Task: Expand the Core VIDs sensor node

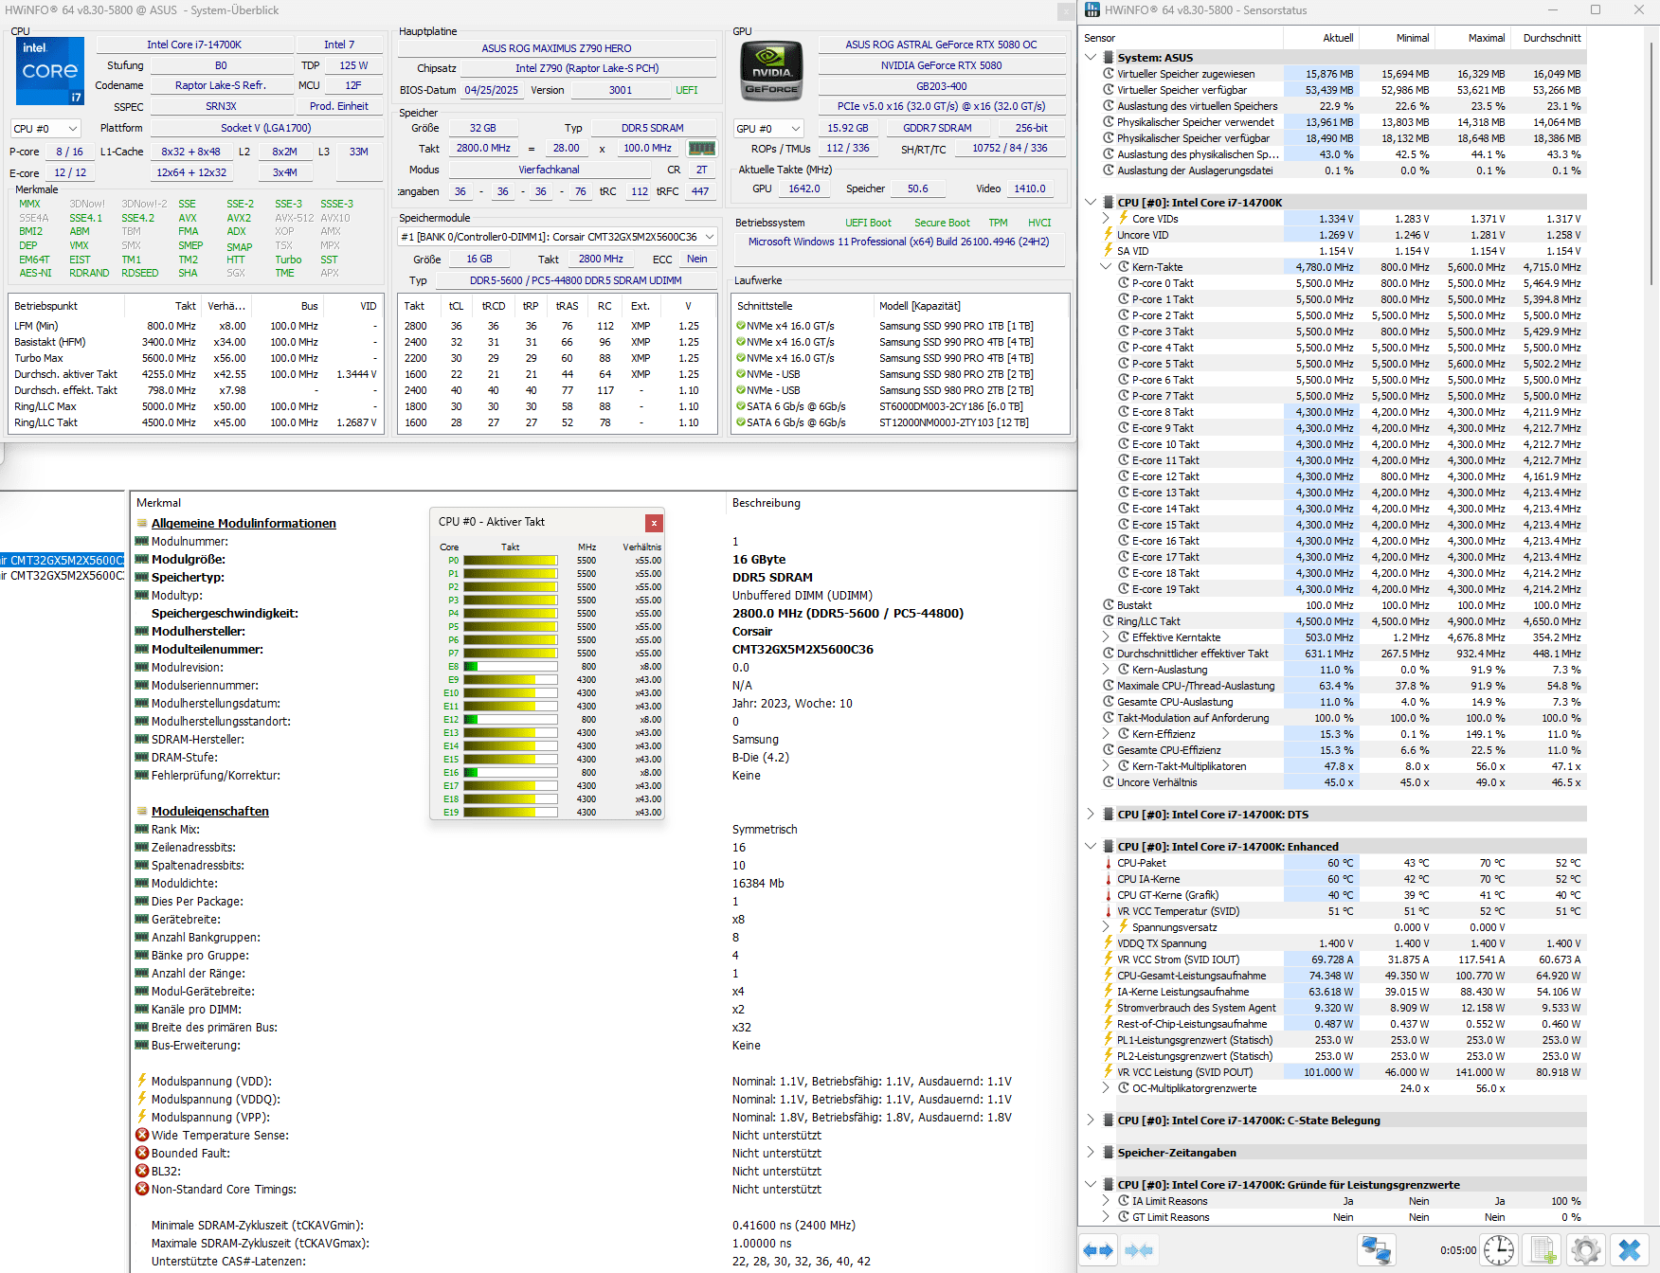Action: [1106, 219]
